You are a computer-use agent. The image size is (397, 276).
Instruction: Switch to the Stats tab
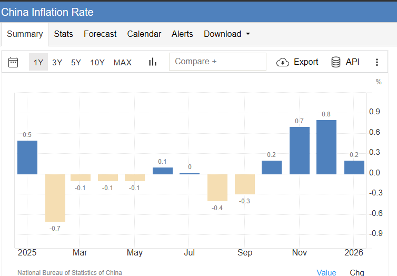tap(64, 34)
